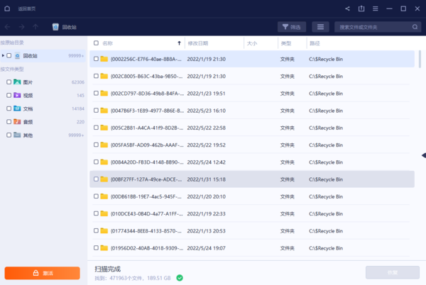
Task: Open the list view options icon
Action: click(321, 27)
